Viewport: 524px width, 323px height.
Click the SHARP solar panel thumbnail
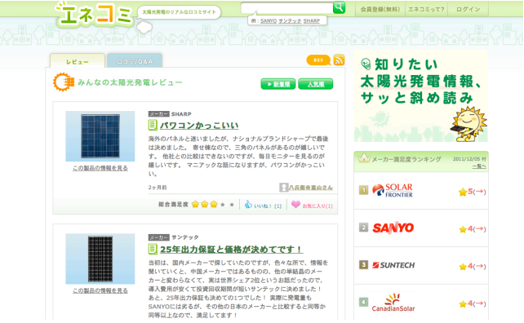pos(100,136)
